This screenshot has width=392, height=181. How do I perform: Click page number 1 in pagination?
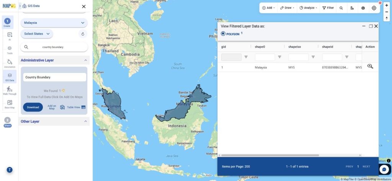click(x=358, y=166)
